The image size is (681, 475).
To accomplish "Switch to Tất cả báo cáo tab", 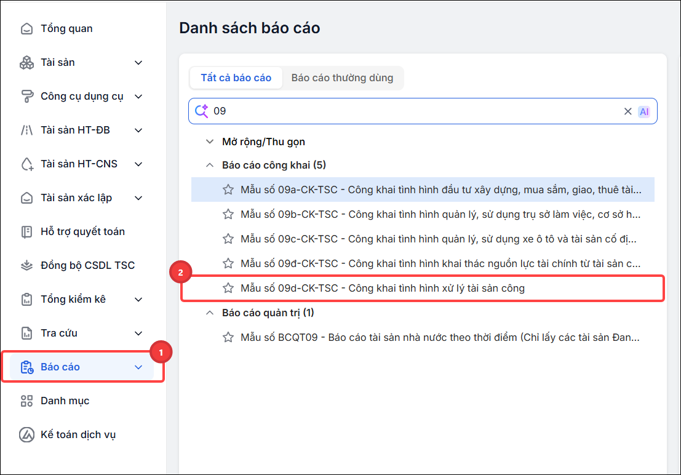I will click(236, 78).
